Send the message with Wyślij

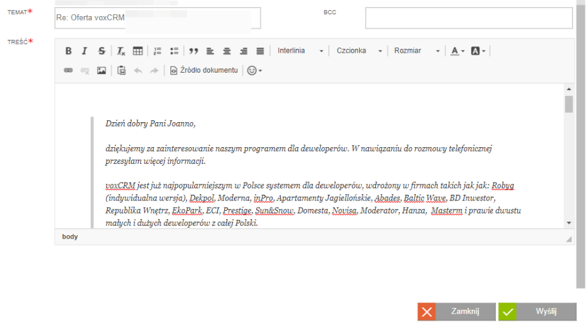tap(537, 312)
